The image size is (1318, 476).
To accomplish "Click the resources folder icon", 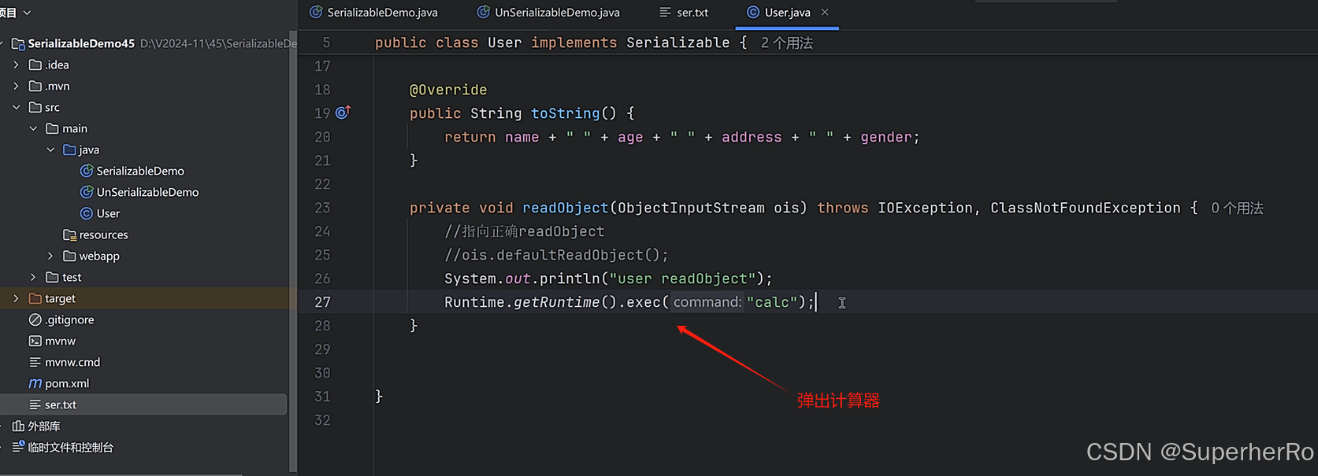I will (x=69, y=234).
